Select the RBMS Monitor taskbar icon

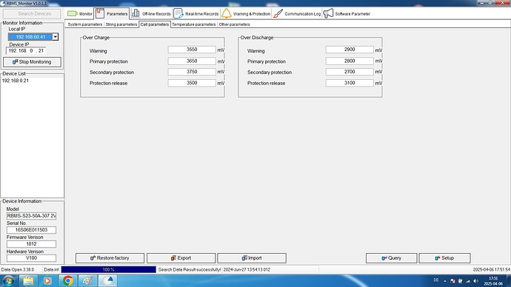[x=107, y=280]
